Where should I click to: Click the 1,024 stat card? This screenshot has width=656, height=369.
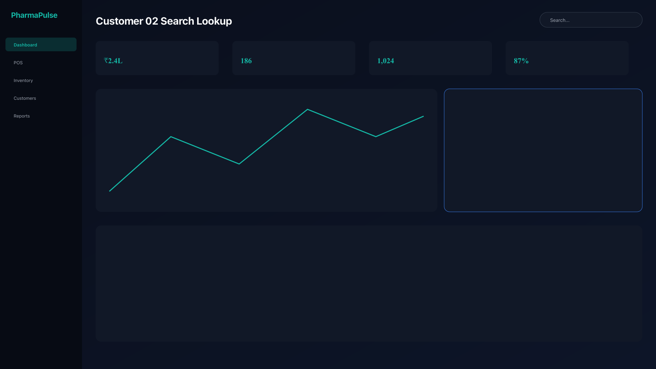click(x=430, y=58)
